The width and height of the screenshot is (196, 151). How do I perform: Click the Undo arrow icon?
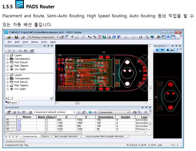[126, 37]
